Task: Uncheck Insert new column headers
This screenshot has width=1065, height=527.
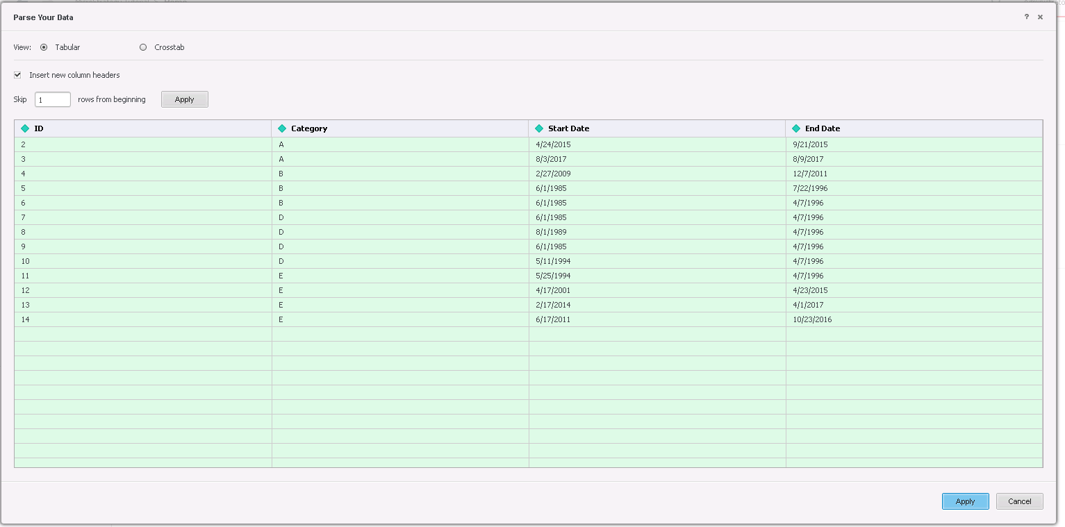Action: click(17, 74)
